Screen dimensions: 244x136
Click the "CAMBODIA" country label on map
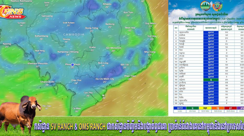[x=74, y=35]
